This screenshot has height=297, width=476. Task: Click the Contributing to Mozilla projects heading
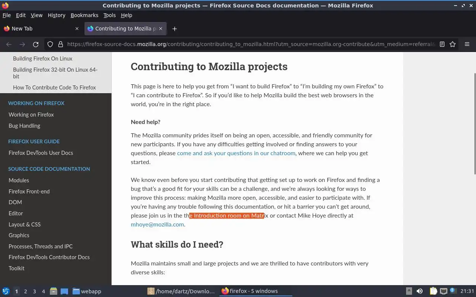click(209, 66)
